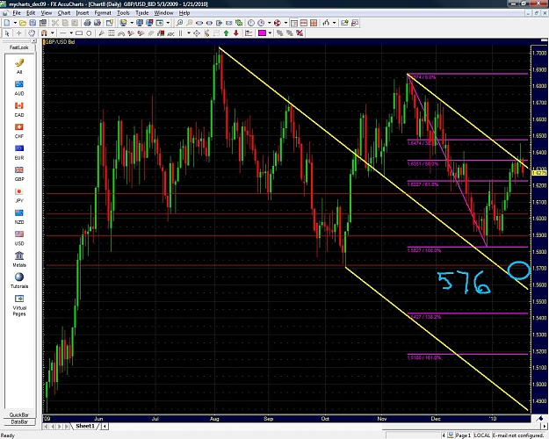
Task: Select NZD currency in FastLook
Action: click(x=19, y=217)
